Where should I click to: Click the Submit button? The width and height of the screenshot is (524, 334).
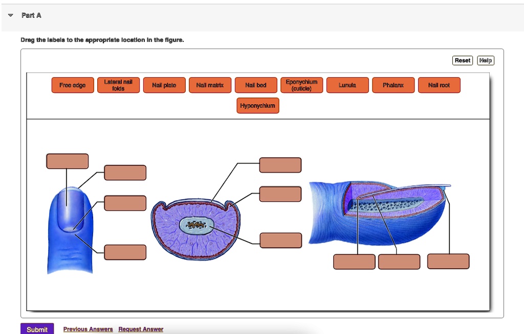37,328
